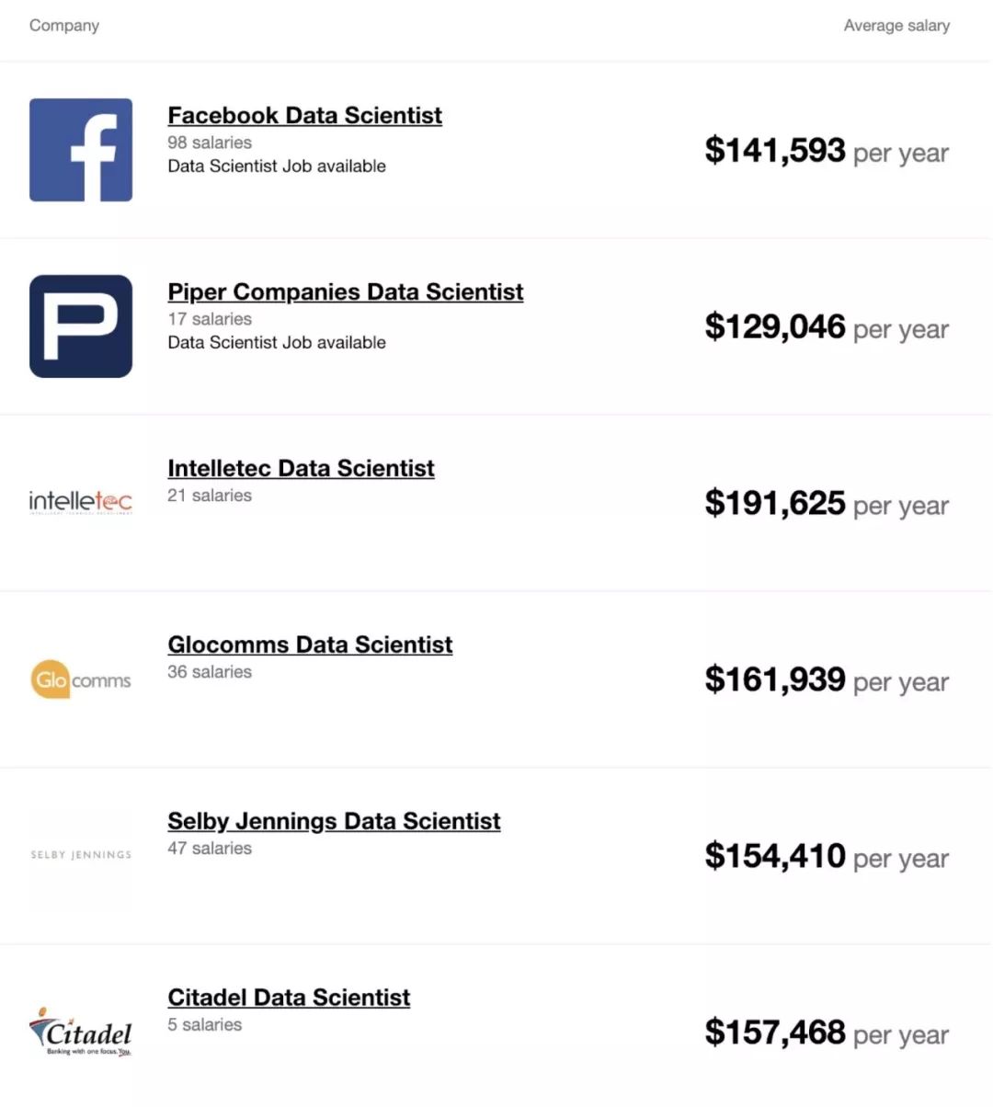Open Intelletec Data Scientist link
The height and width of the screenshot is (1107, 993).
[301, 469]
